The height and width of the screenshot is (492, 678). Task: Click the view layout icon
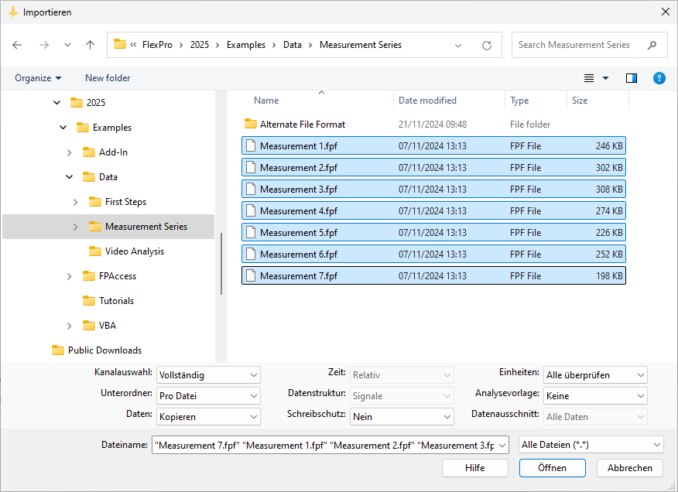[x=589, y=78]
